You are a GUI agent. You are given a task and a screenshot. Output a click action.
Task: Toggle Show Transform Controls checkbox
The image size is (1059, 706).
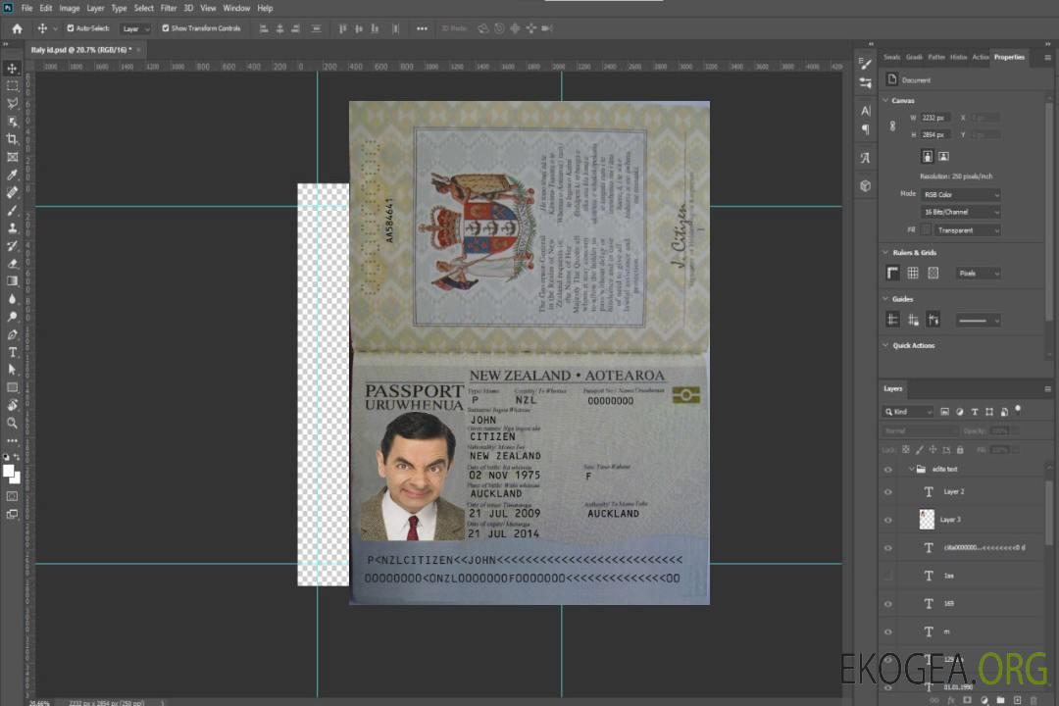pos(166,28)
